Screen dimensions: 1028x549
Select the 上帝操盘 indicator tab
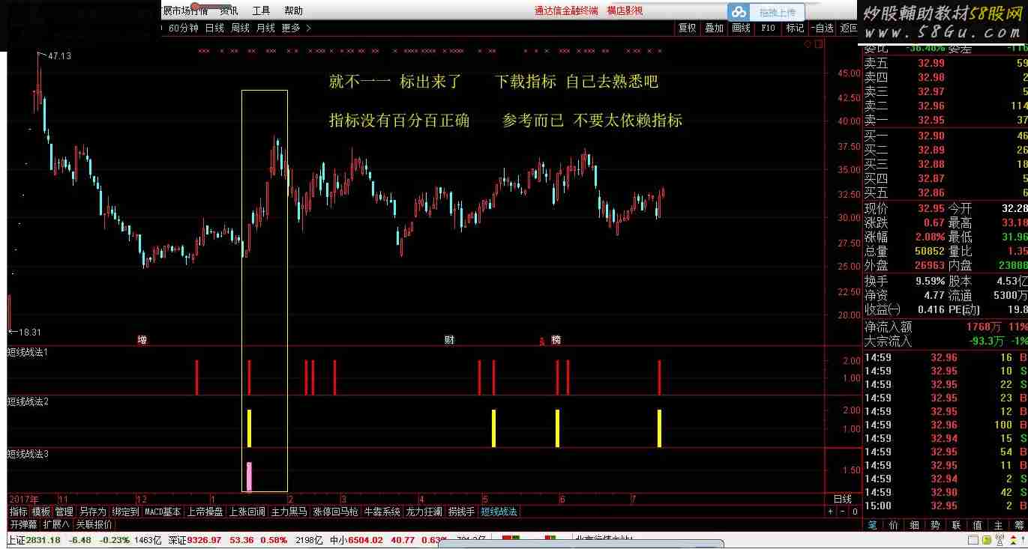click(205, 512)
